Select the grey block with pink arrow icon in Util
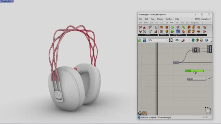The height and width of the screenshot is (124, 221). (x=204, y=31)
